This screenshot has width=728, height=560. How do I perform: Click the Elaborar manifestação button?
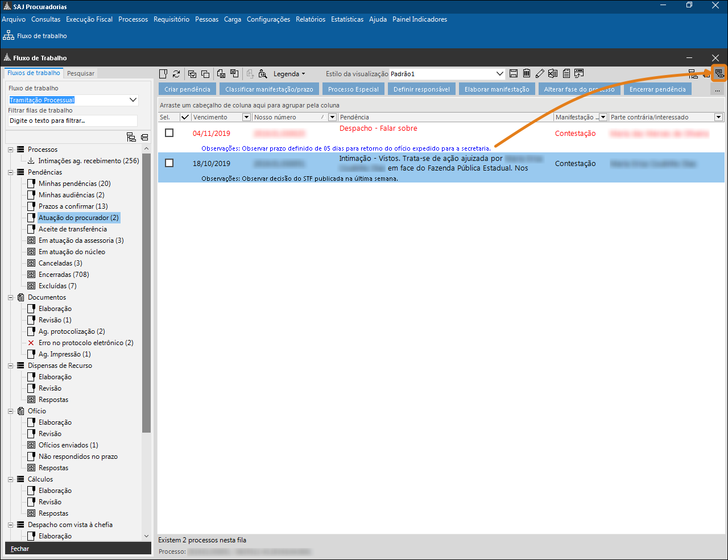point(497,89)
